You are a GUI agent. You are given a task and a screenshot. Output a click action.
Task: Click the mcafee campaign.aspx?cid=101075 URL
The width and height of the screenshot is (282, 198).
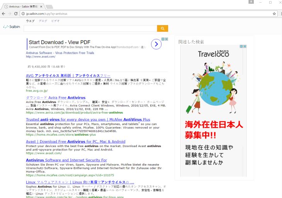[x=70, y=175]
